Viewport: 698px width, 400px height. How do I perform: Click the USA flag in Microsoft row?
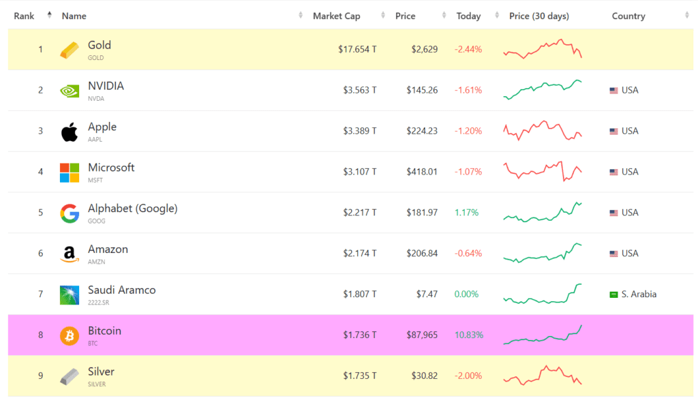[x=613, y=172]
